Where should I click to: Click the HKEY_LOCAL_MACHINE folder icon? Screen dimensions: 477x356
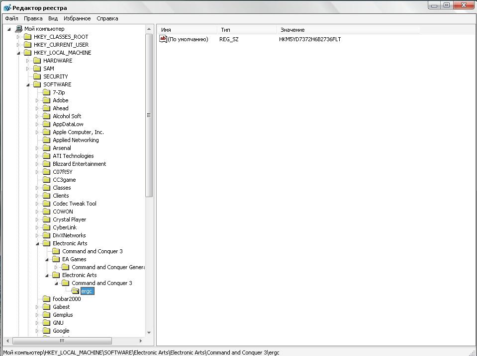pos(28,53)
